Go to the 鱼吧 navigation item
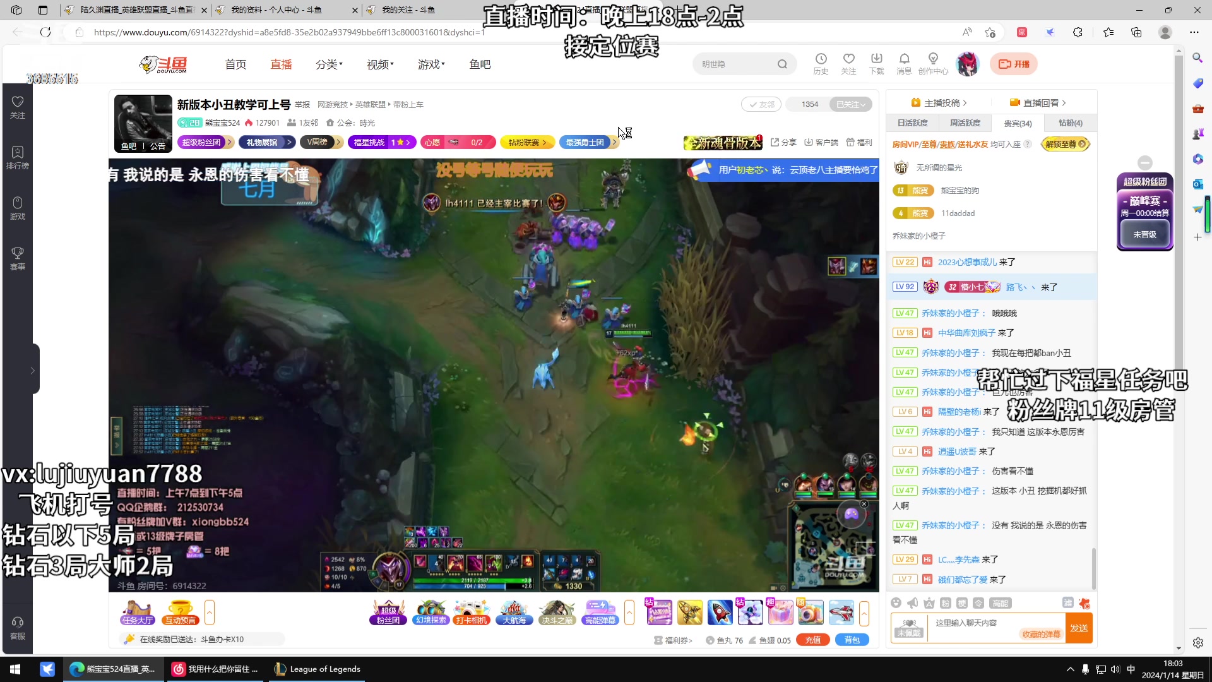The image size is (1212, 682). click(x=480, y=64)
